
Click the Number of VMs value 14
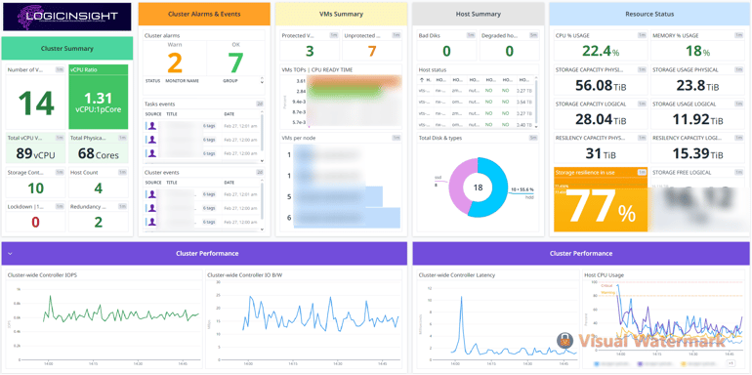36,104
